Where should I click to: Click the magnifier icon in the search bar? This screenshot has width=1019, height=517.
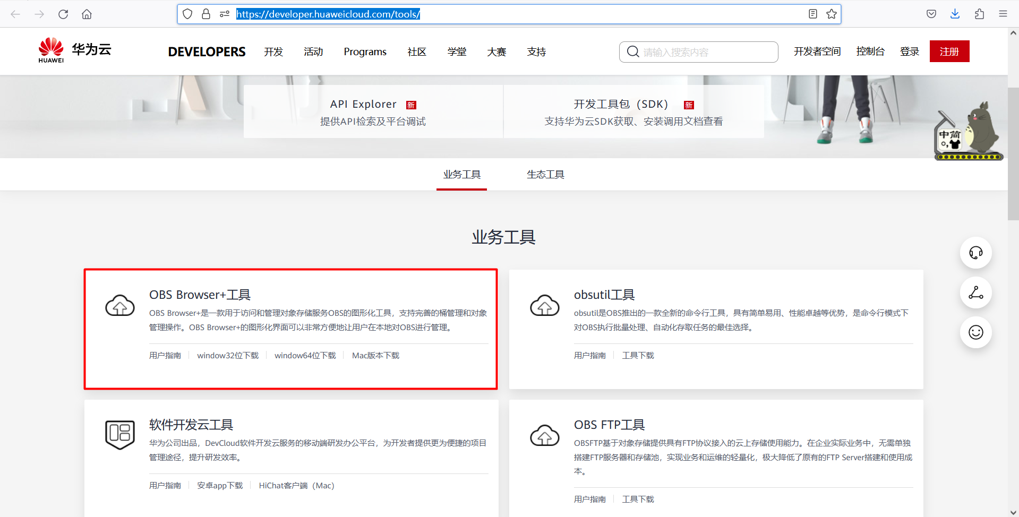(633, 51)
